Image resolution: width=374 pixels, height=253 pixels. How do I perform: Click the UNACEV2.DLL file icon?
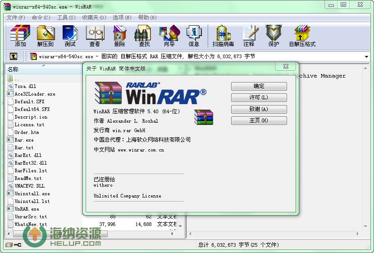[x=10, y=186]
